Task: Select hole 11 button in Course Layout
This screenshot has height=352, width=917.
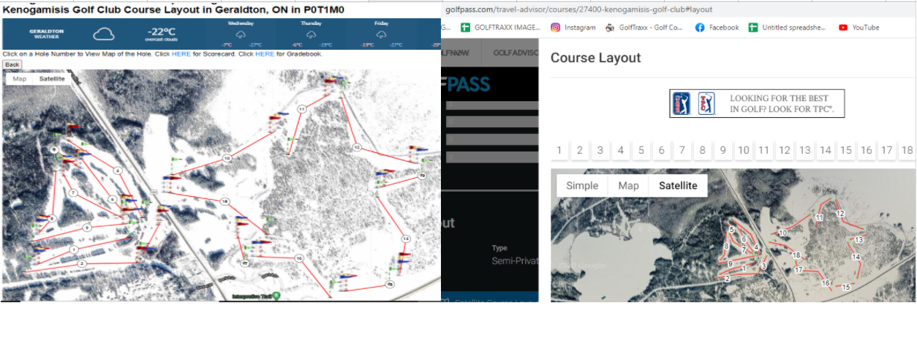Action: coord(764,151)
